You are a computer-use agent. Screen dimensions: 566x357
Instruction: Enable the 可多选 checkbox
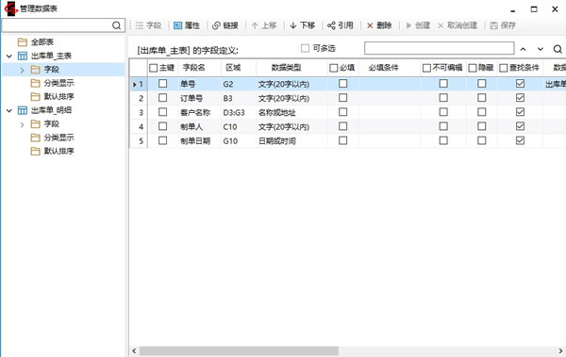(x=305, y=48)
